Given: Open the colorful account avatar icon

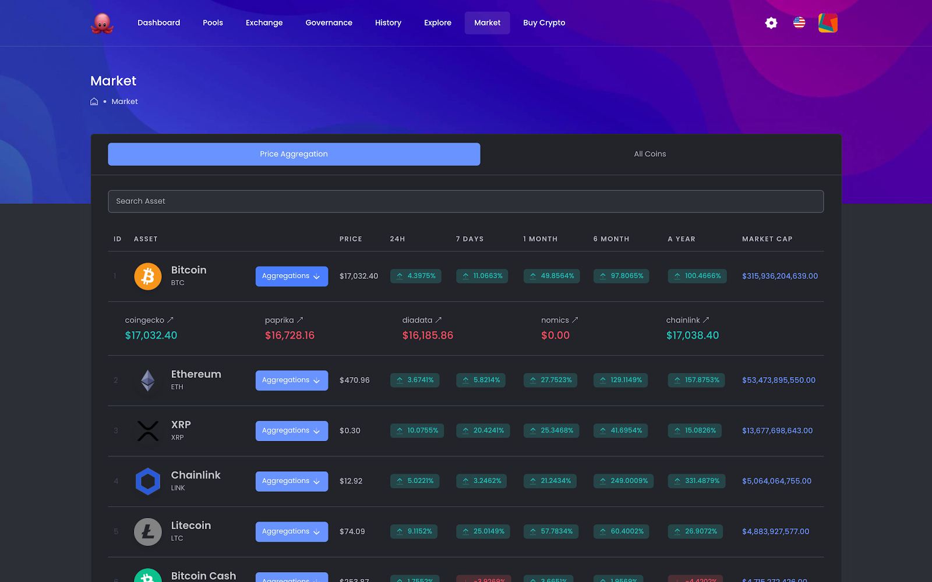Looking at the screenshot, I should (x=828, y=23).
